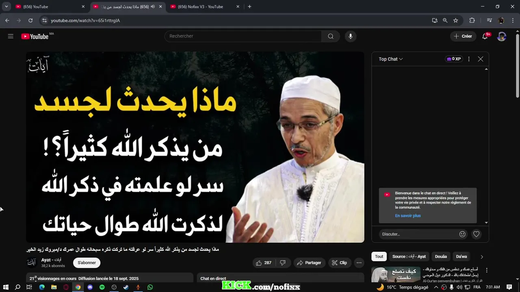
Task: Open the 0 XP chat badge
Action: (454, 59)
